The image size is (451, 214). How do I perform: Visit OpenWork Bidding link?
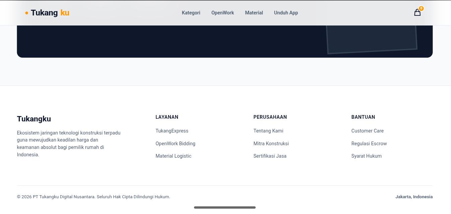click(x=175, y=144)
